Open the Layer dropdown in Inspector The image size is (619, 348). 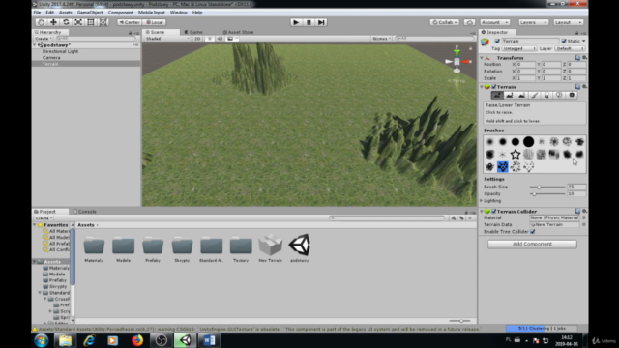(570, 48)
